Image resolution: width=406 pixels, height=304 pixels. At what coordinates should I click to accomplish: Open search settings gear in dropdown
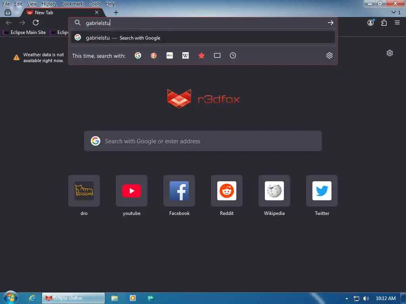click(x=329, y=55)
